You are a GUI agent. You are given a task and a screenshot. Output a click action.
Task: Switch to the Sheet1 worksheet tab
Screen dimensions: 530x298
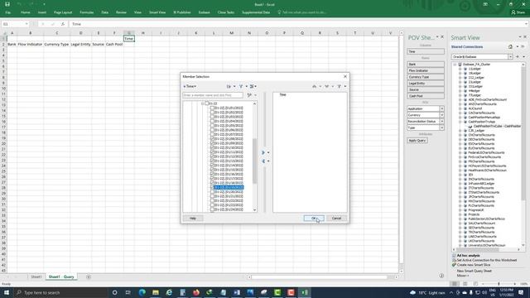point(36,276)
